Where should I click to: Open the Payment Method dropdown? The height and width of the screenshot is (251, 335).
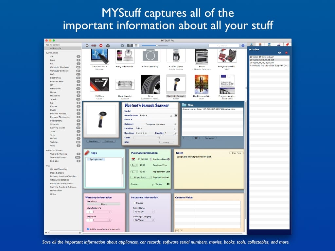pyautogui.click(x=141, y=177)
